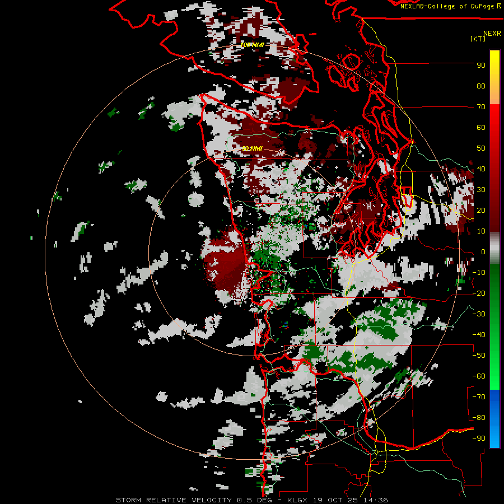Viewport: 504px width, 504px height.
Task: Click the 14:36 timestamp in caption
Action: (x=376, y=500)
